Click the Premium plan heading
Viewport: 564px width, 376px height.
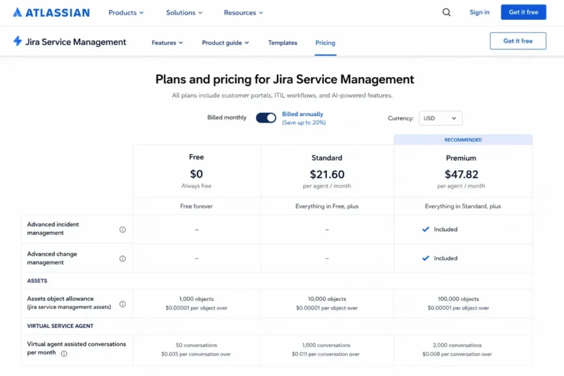click(461, 158)
